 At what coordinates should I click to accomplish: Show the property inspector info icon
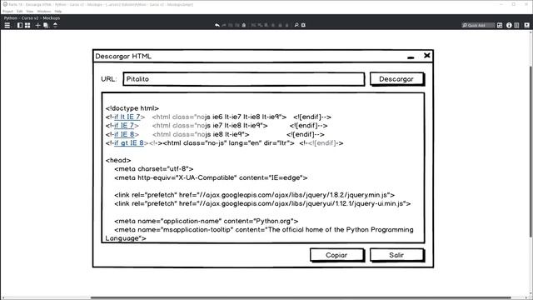509,25
